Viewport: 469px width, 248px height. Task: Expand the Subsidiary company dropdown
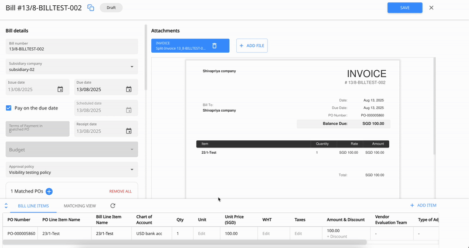(131, 67)
